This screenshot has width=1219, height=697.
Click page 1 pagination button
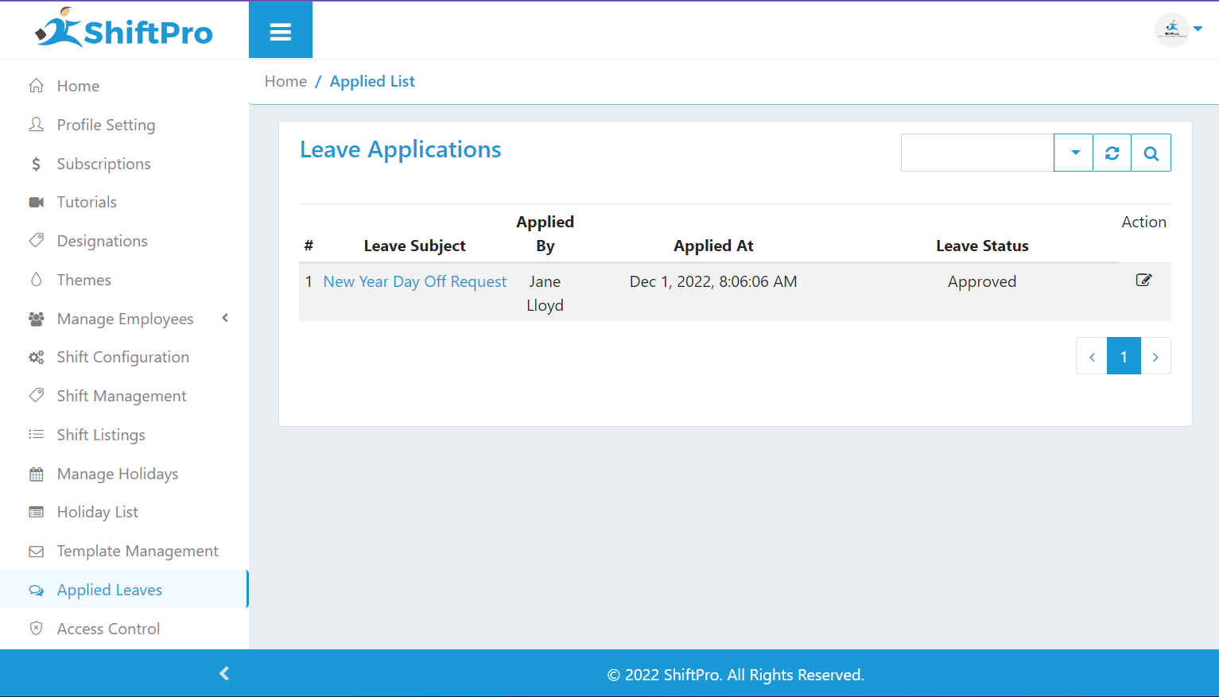point(1124,356)
